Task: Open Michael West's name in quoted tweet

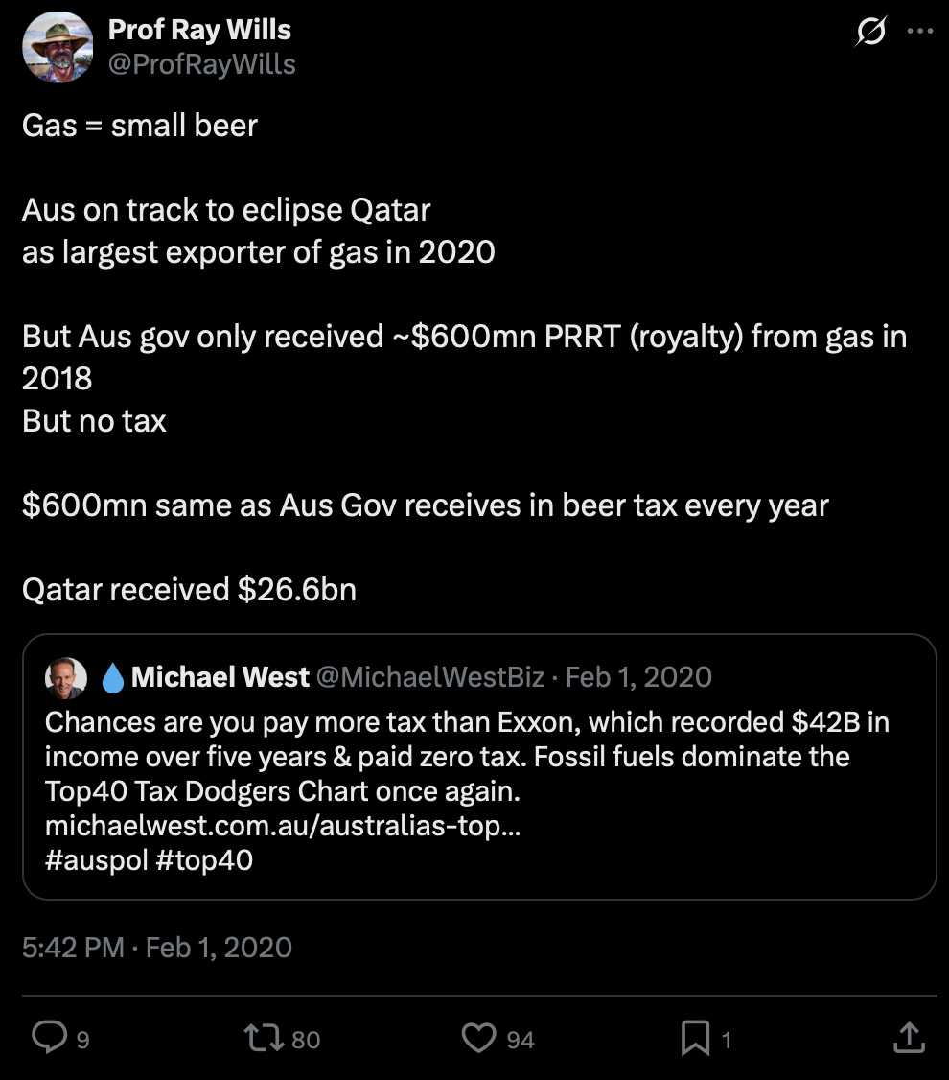Action: [220, 677]
